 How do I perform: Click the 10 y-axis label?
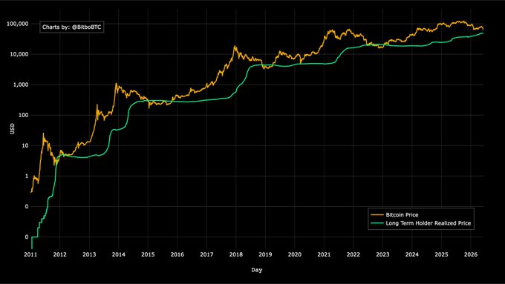pyautogui.click(x=25, y=145)
